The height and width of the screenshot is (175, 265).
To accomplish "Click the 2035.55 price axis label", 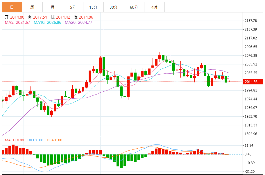I will (x=251, y=73).
